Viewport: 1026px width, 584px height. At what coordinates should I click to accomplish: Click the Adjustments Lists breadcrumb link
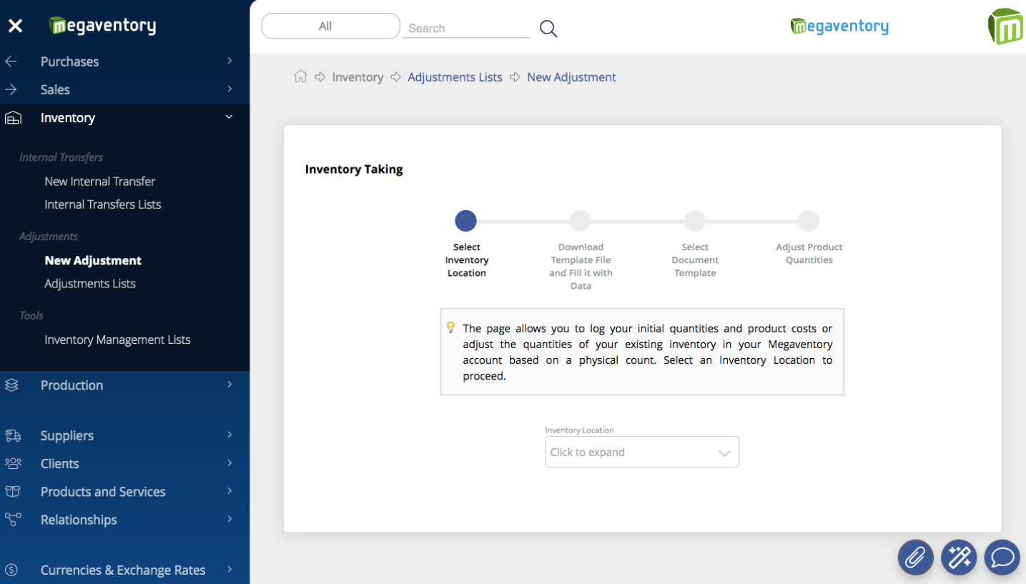(455, 77)
